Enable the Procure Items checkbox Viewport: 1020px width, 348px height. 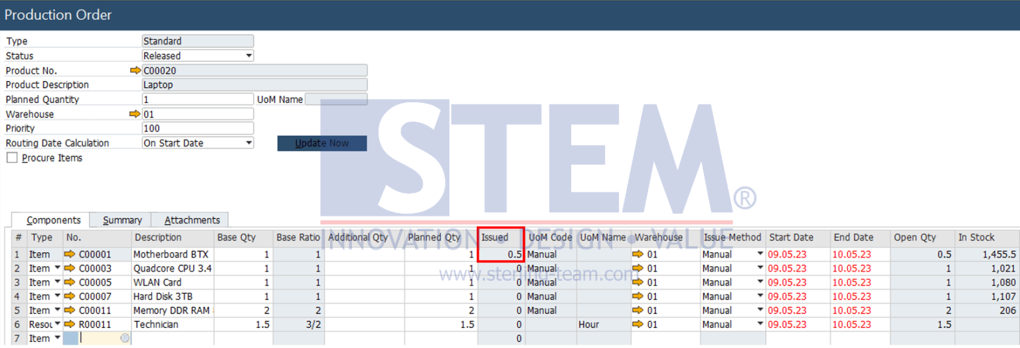(12, 158)
